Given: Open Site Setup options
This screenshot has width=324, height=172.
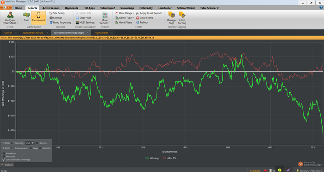Looking at the screenshot, I should pos(57,13).
